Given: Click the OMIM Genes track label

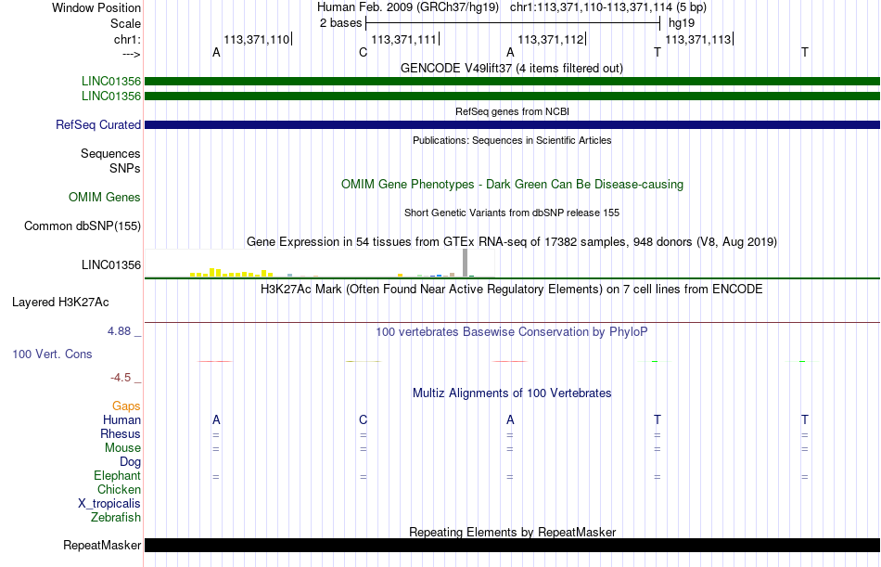Looking at the screenshot, I should tap(104, 197).
